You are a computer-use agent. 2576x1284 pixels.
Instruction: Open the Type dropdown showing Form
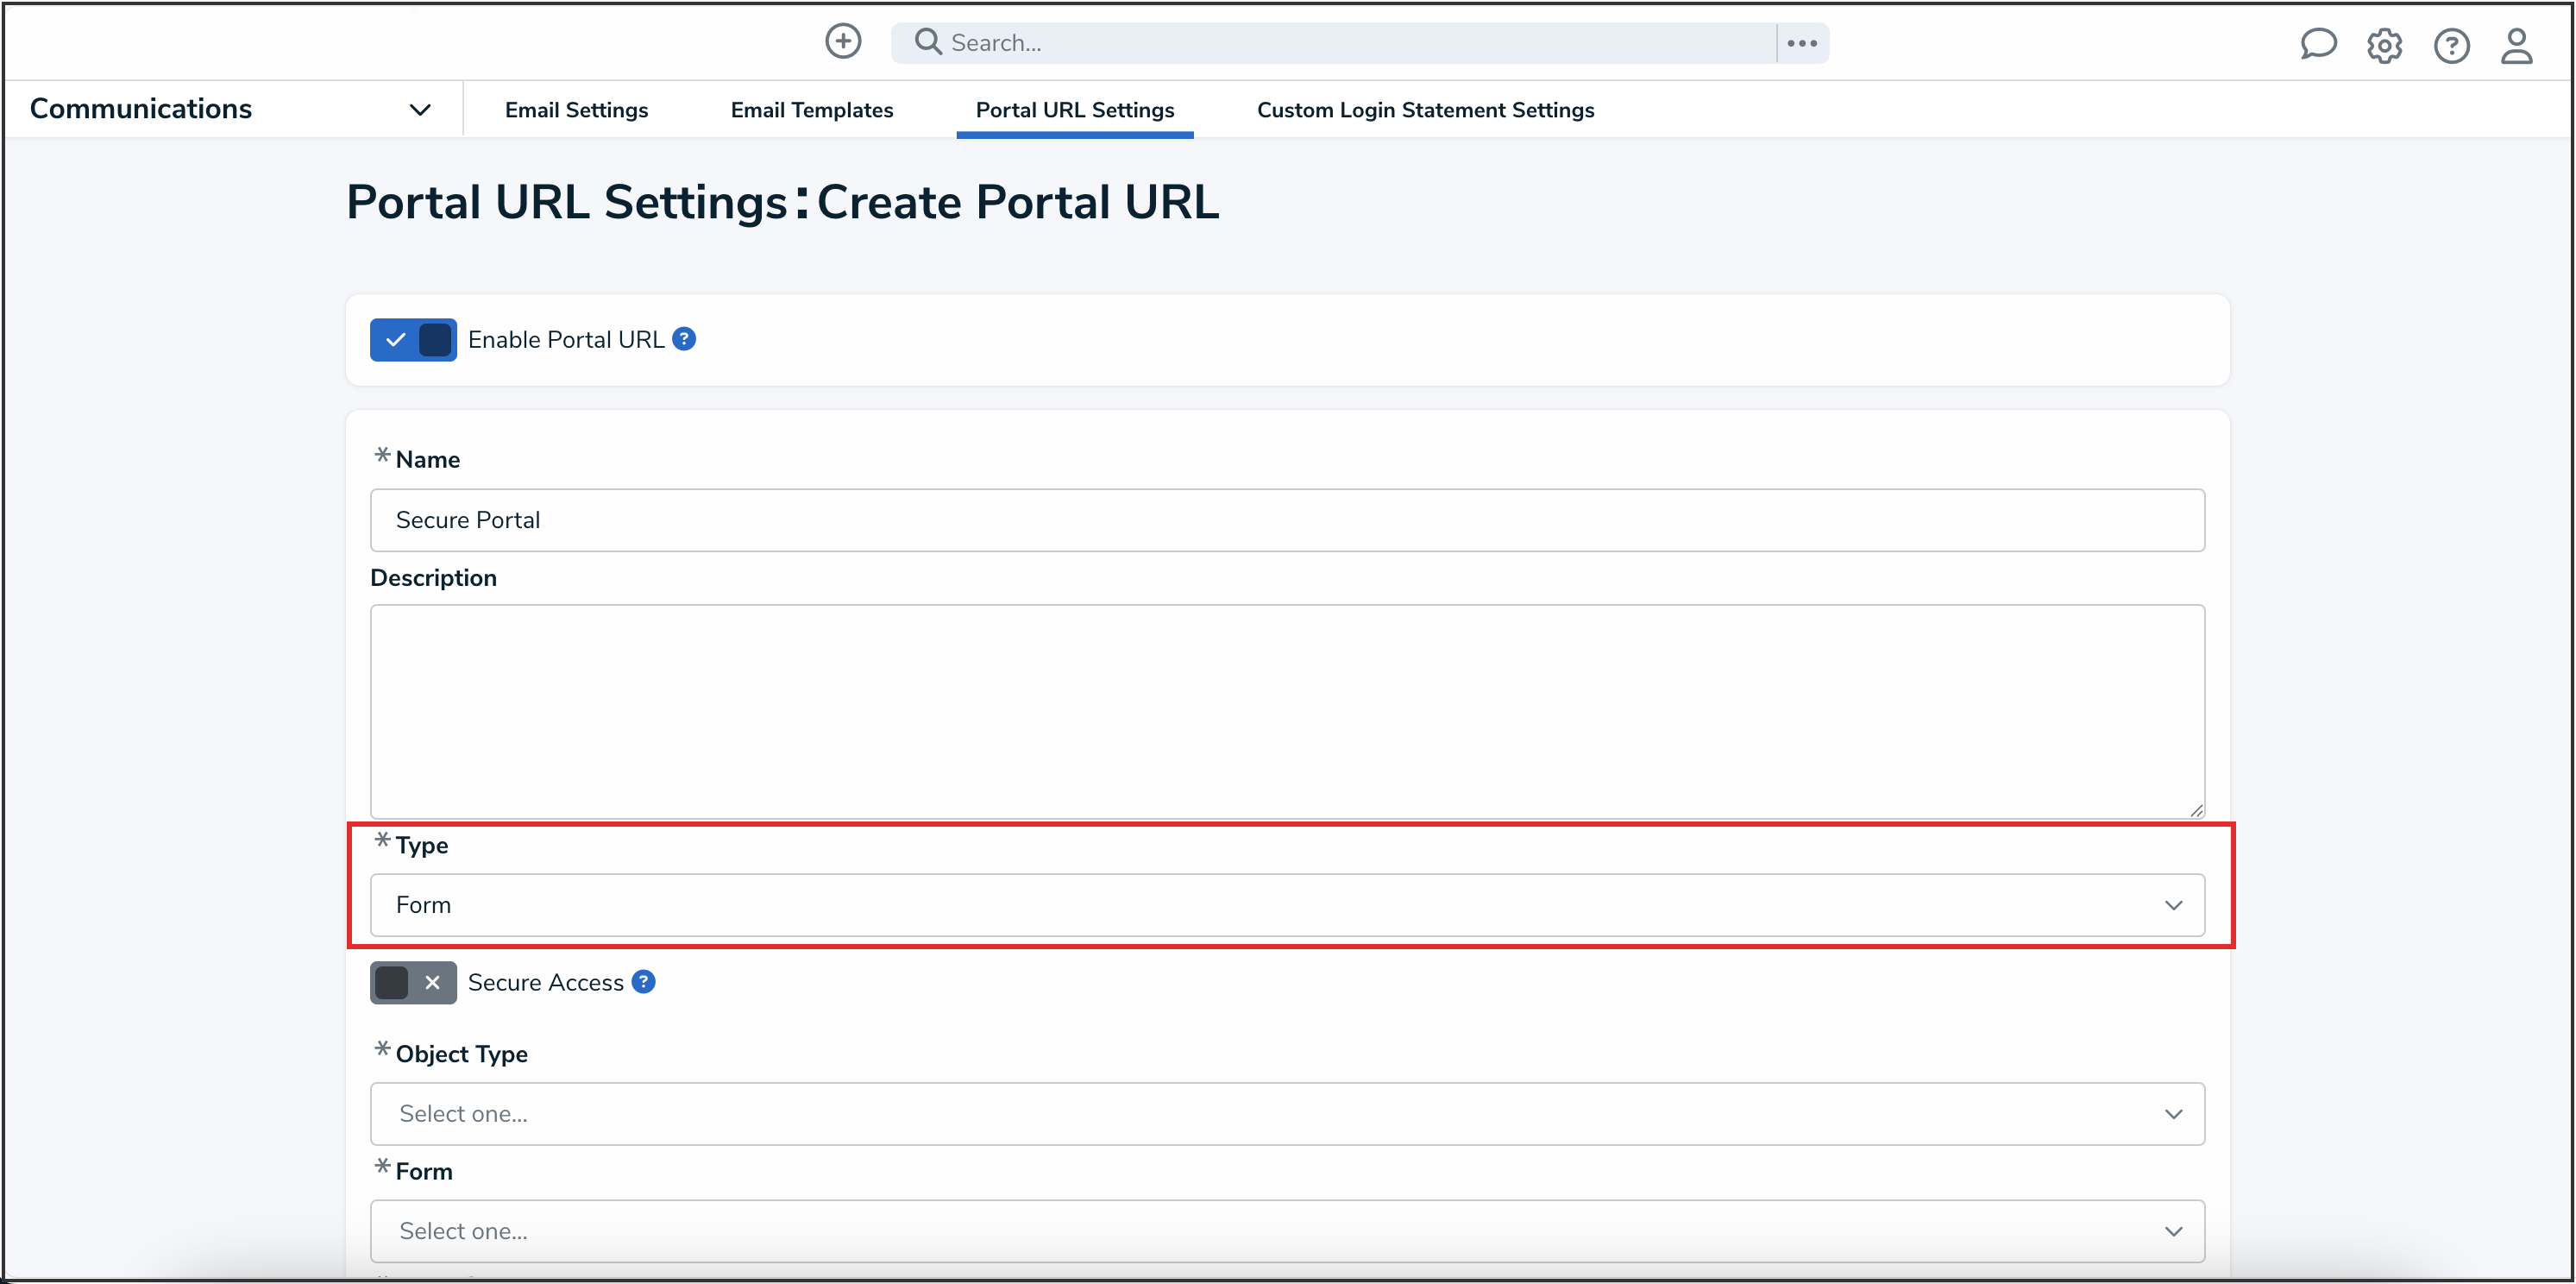tap(1286, 905)
